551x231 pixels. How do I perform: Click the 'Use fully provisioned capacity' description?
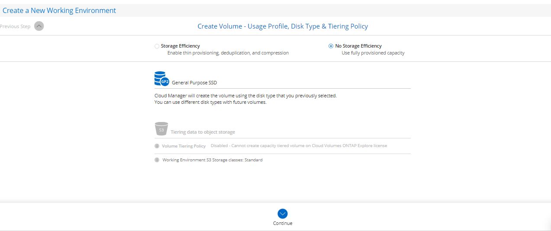pos(373,53)
